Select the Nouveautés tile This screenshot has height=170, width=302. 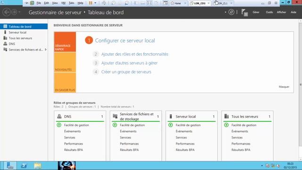click(65, 62)
